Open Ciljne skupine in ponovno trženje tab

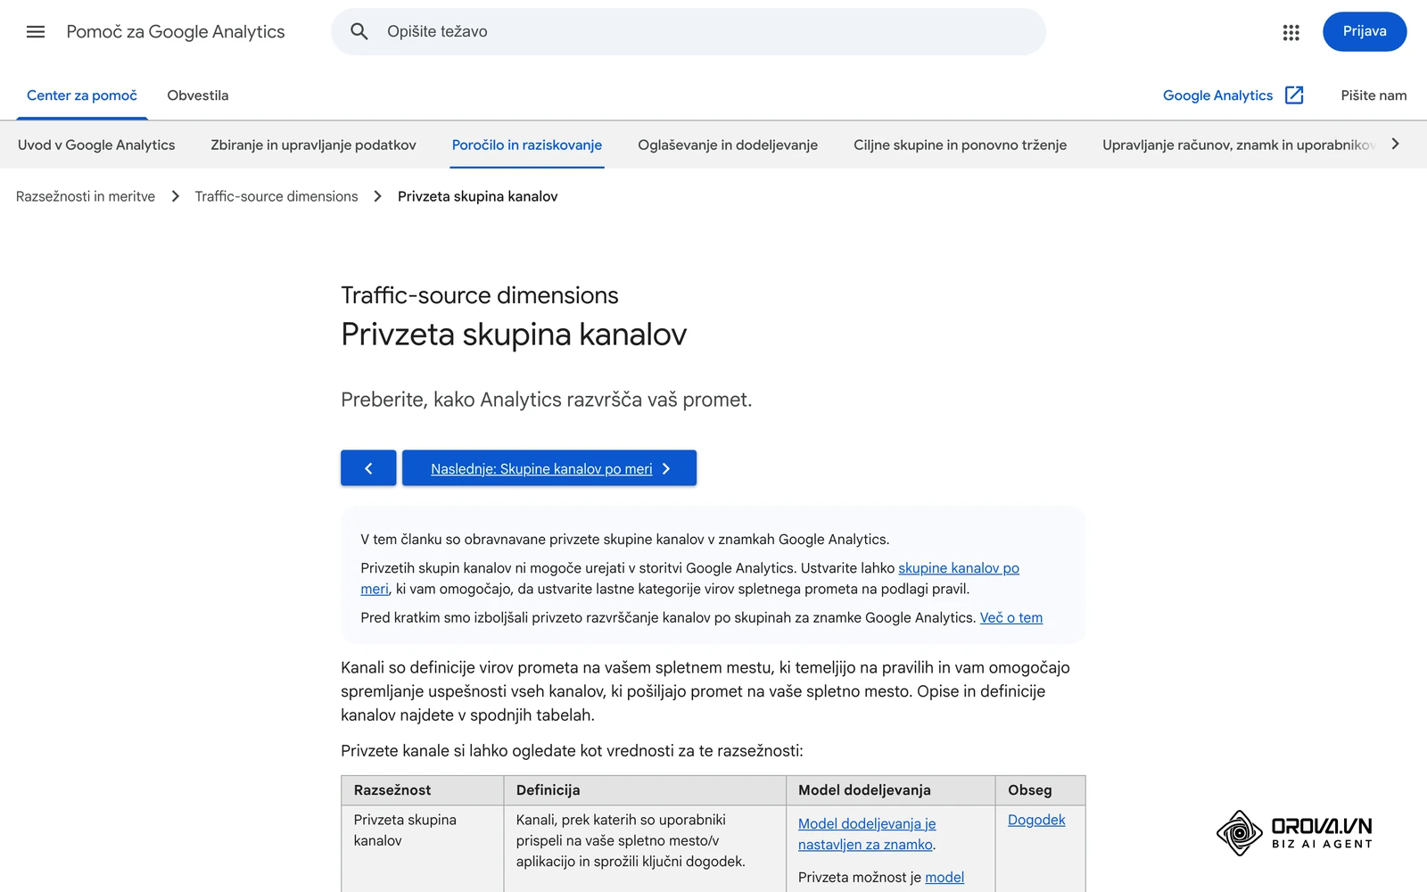pos(960,145)
